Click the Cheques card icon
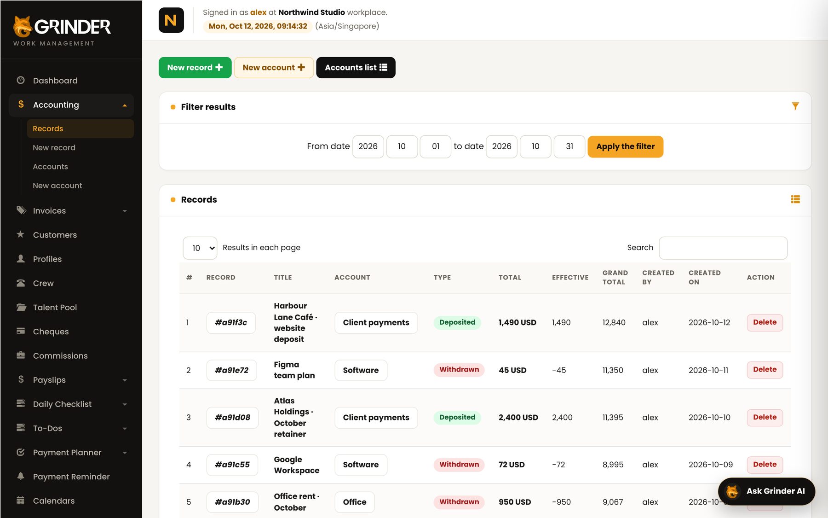The height and width of the screenshot is (518, 828). 21,331
